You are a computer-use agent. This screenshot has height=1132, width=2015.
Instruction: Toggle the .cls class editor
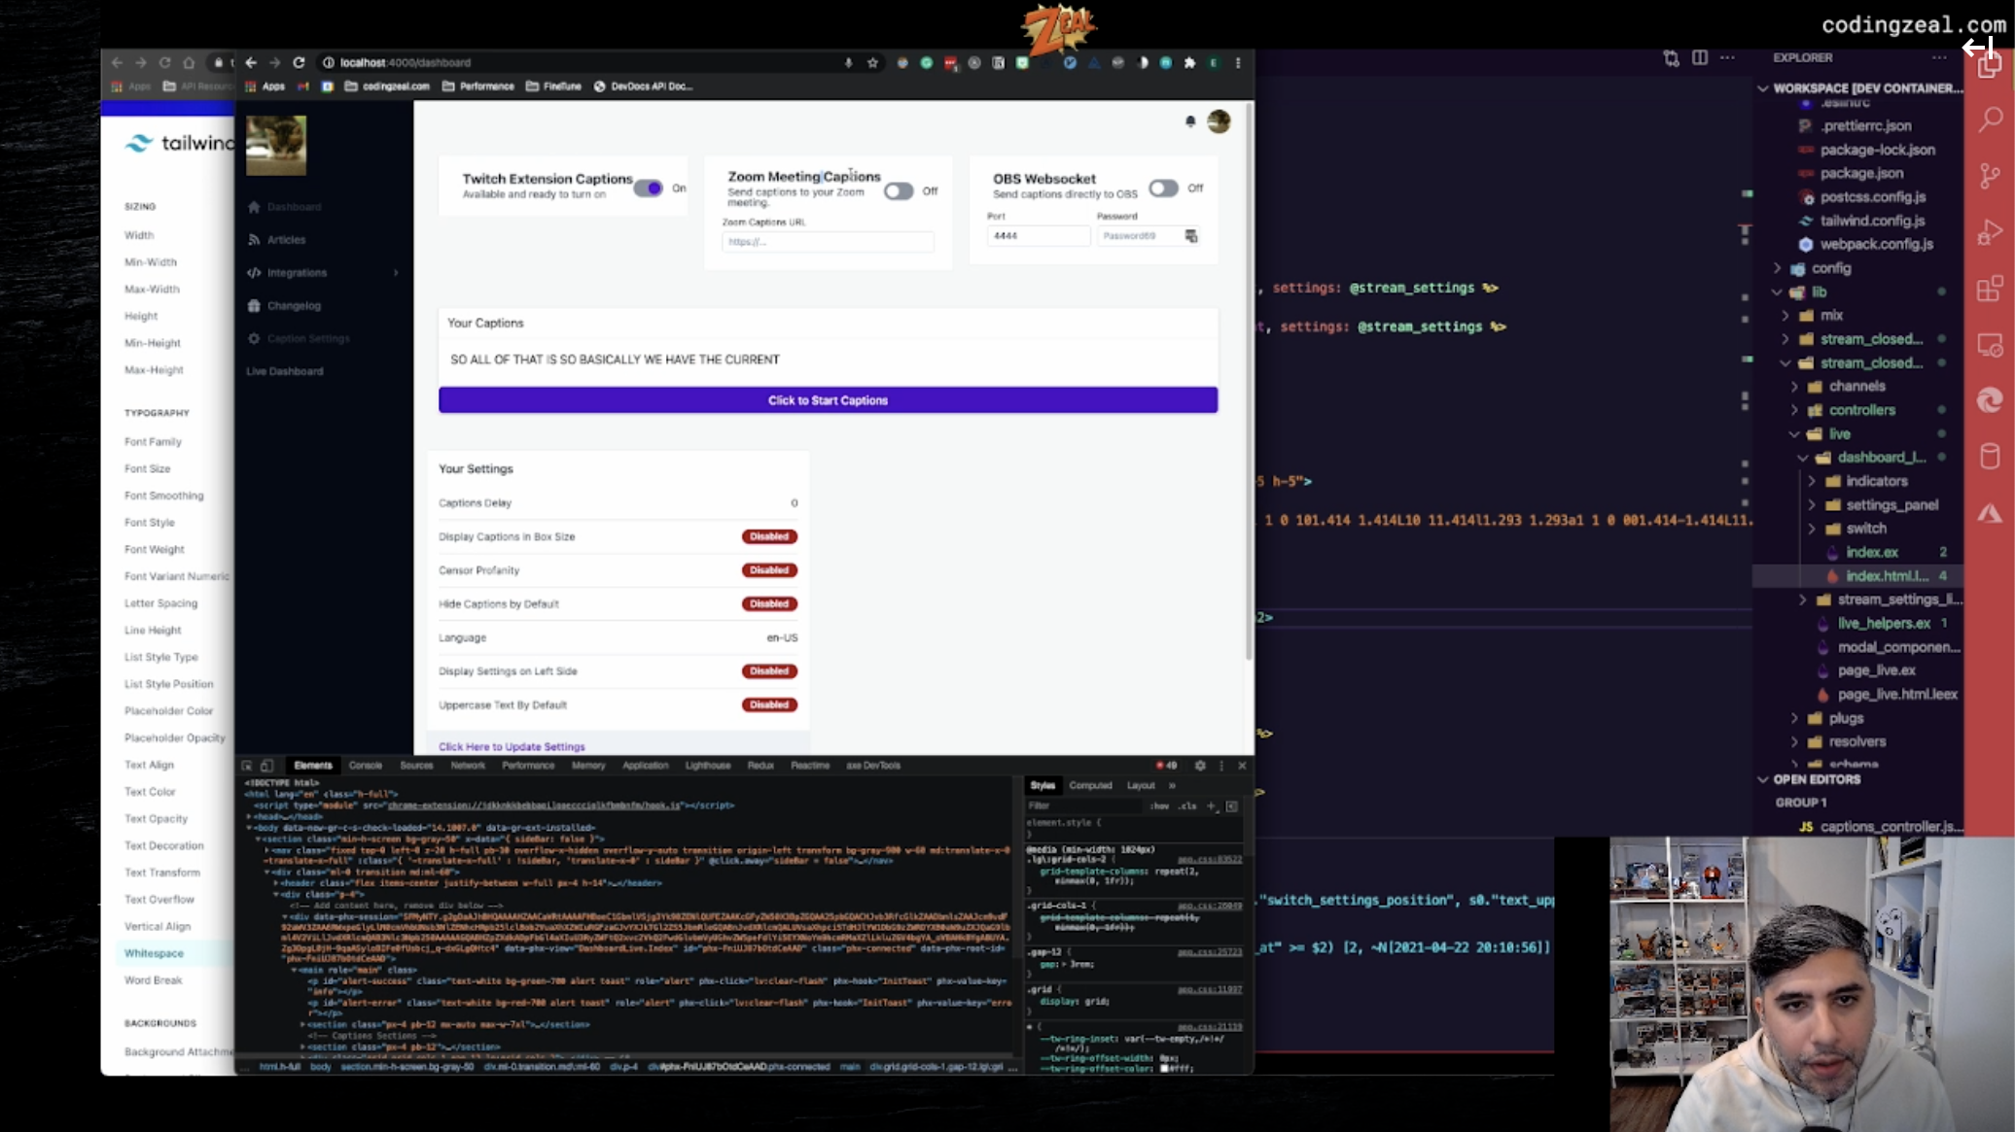(1187, 806)
